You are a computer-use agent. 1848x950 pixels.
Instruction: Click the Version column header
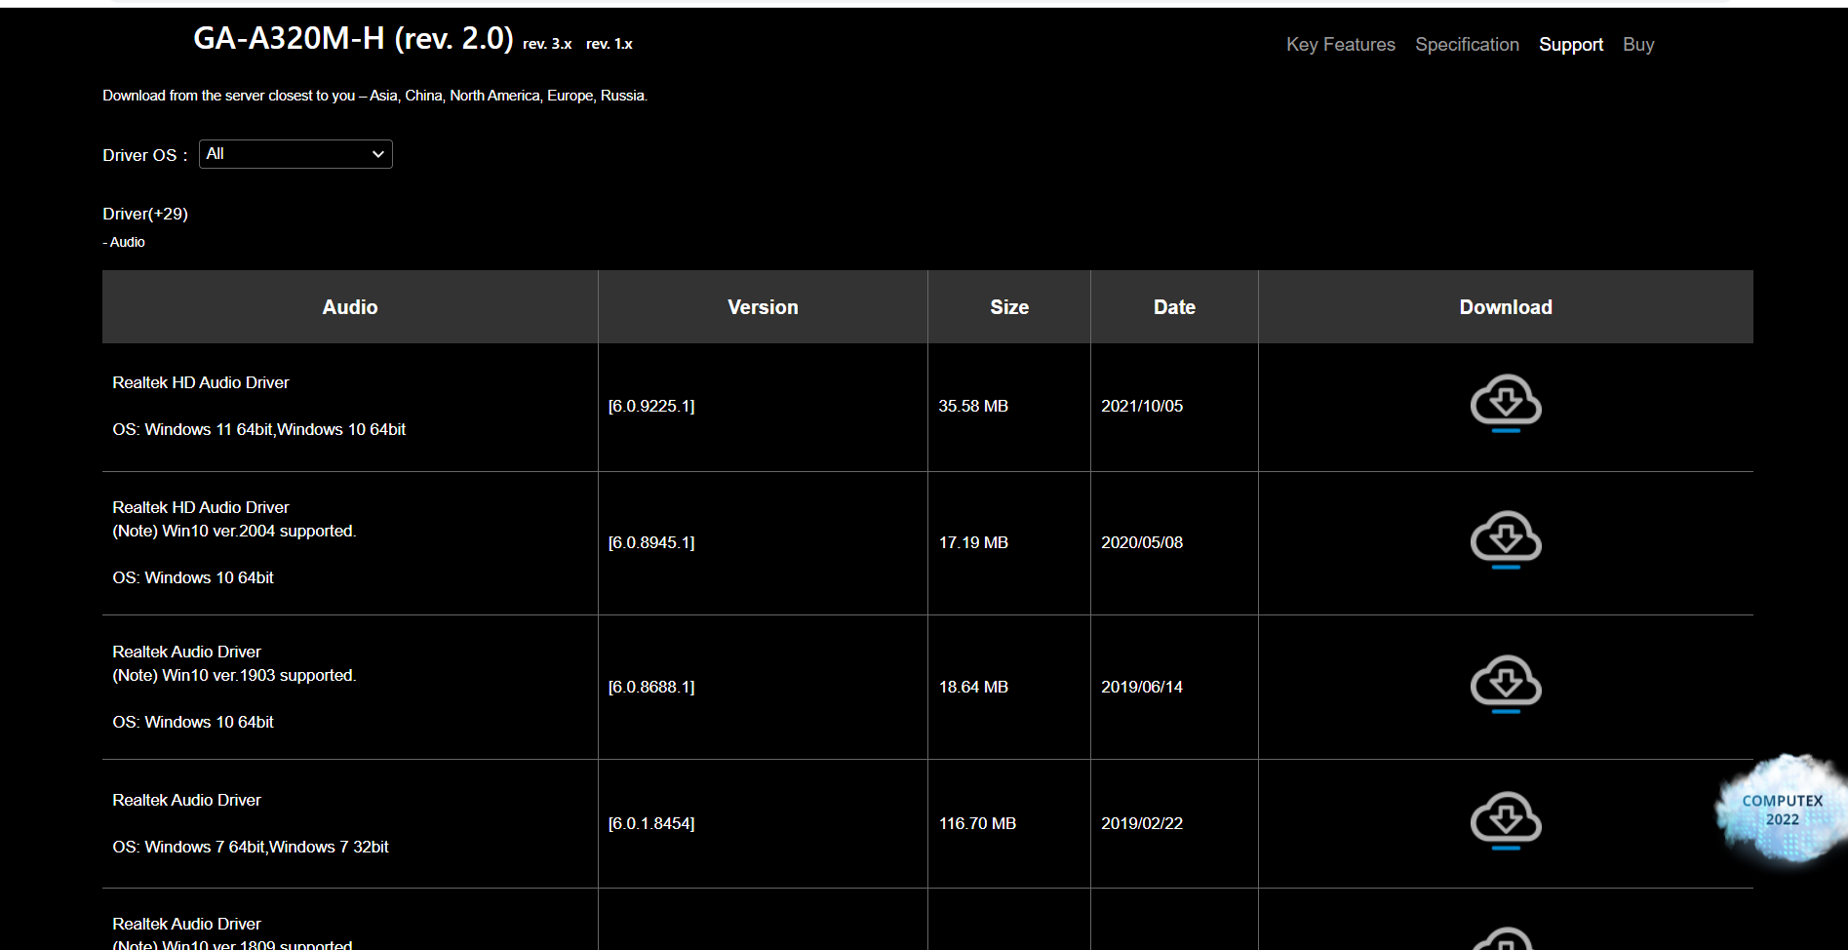pyautogui.click(x=763, y=307)
